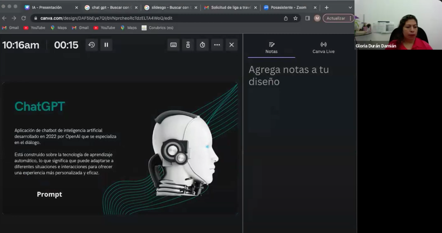Open first Maps bookmark
This screenshot has height=233, width=442.
pyautogui.click(x=58, y=28)
